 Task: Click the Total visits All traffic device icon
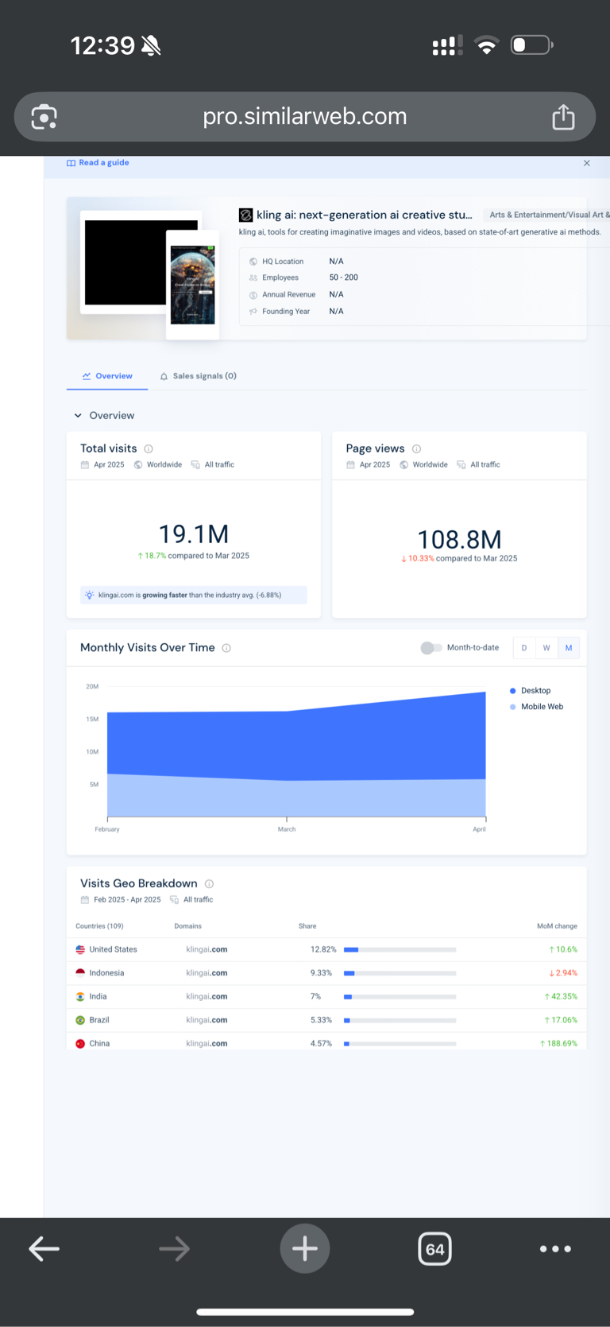(x=195, y=465)
